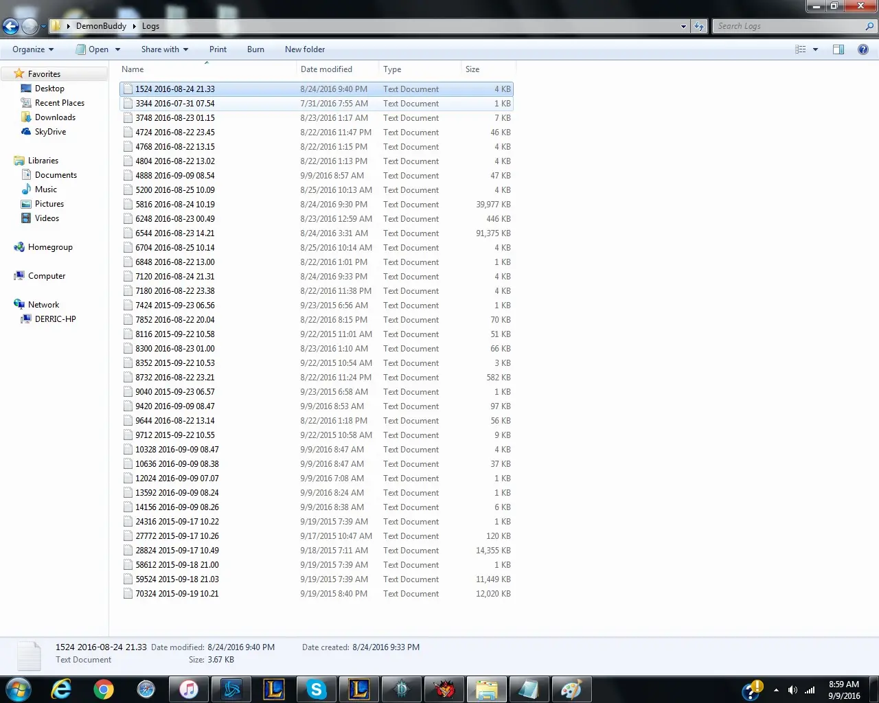Open the change view options dropdown arrow
Screen dimensions: 879x703
coord(816,49)
